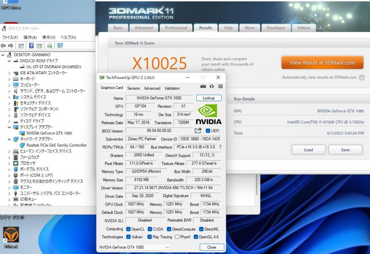This screenshot has height=254, width=370.
Task: Click the Device Manager help toolbar icon
Action: coord(31,46)
